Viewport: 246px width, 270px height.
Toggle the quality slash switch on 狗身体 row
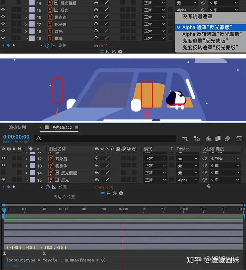click(108, 165)
